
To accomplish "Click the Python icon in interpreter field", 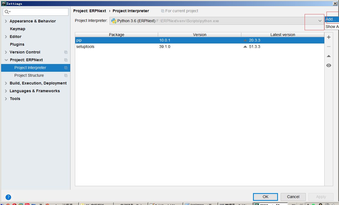I will tap(114, 21).
